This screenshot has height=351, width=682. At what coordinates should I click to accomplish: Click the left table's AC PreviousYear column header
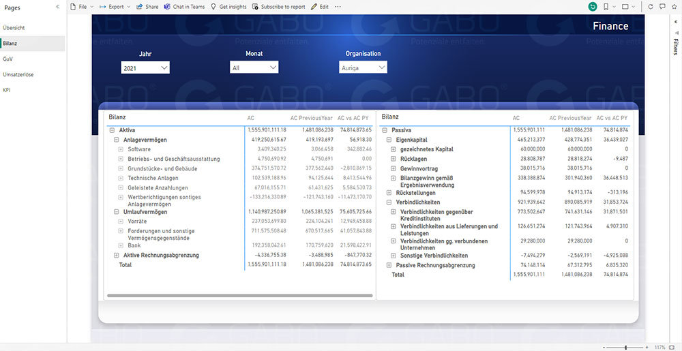coord(312,118)
